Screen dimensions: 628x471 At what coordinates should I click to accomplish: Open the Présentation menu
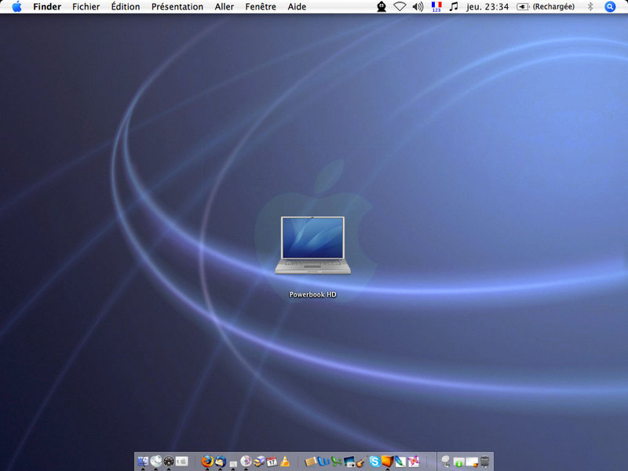177,7
